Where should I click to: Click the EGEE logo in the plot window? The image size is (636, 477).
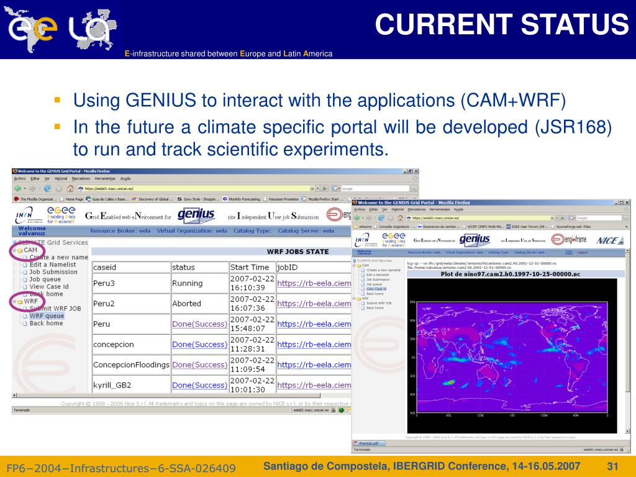pyautogui.click(x=393, y=239)
